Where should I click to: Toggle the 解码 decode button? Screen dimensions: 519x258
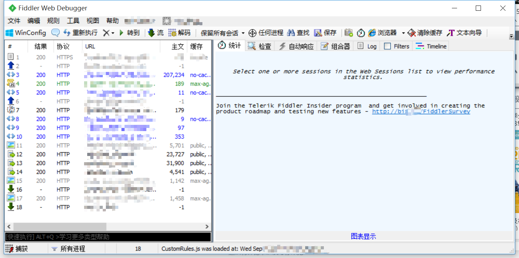(180, 33)
